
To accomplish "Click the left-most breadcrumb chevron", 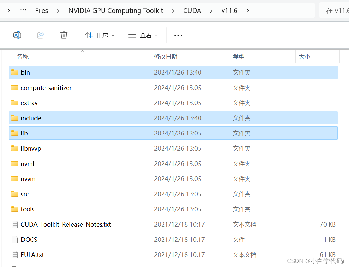I will tap(9, 10).
